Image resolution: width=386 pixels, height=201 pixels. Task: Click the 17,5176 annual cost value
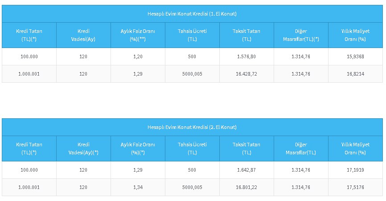[355, 187]
